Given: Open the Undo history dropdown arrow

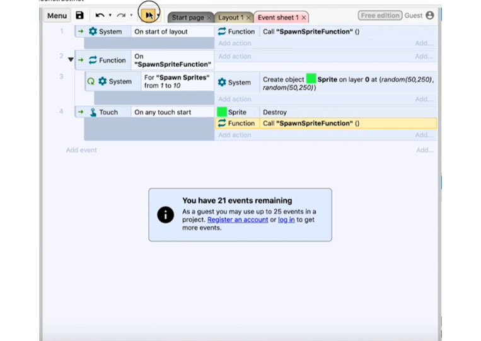Looking at the screenshot, I should point(110,15).
